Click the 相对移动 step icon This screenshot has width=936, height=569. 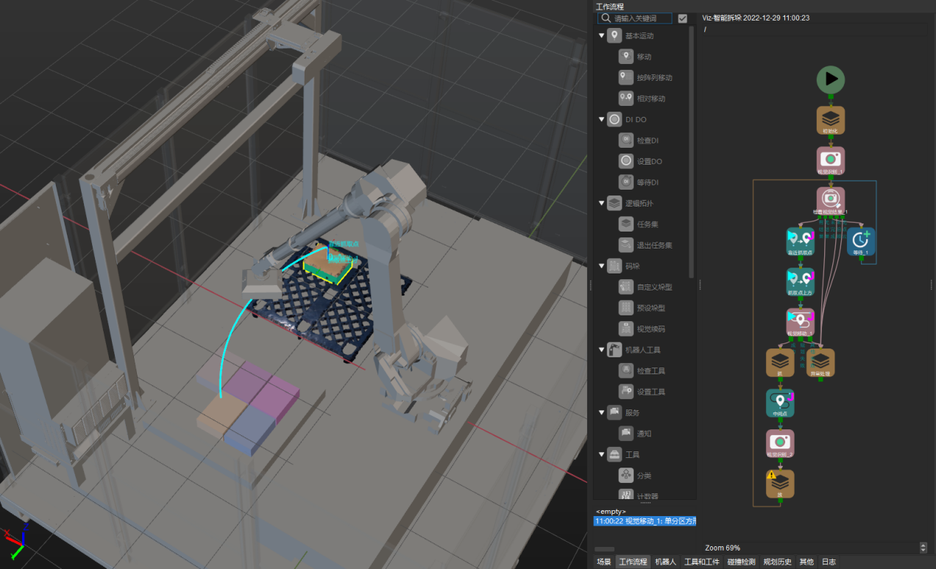tap(625, 98)
